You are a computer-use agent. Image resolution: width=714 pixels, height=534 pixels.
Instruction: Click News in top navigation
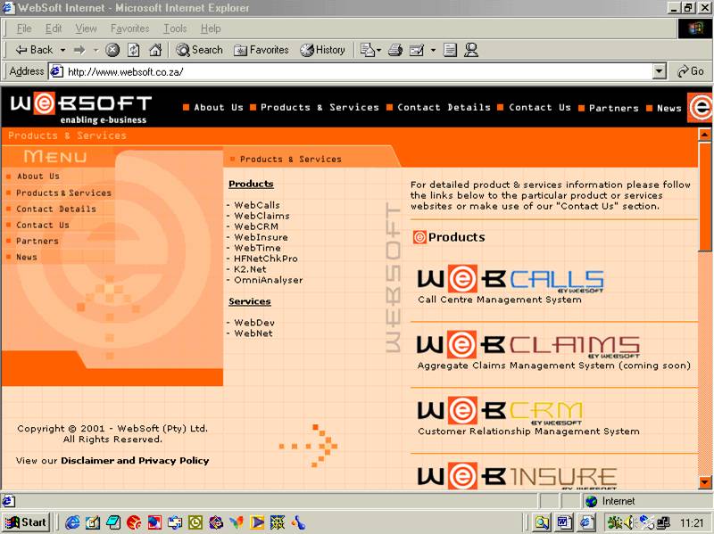(x=668, y=108)
